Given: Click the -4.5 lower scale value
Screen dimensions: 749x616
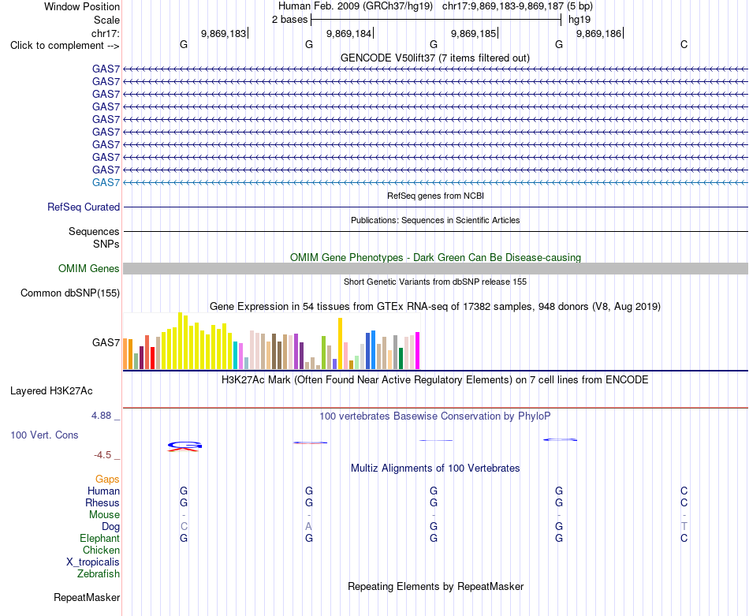Looking at the screenshot, I should (102, 455).
